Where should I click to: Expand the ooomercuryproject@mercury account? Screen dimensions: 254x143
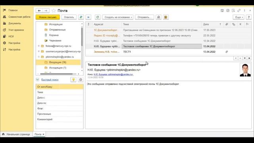pos(39,51)
